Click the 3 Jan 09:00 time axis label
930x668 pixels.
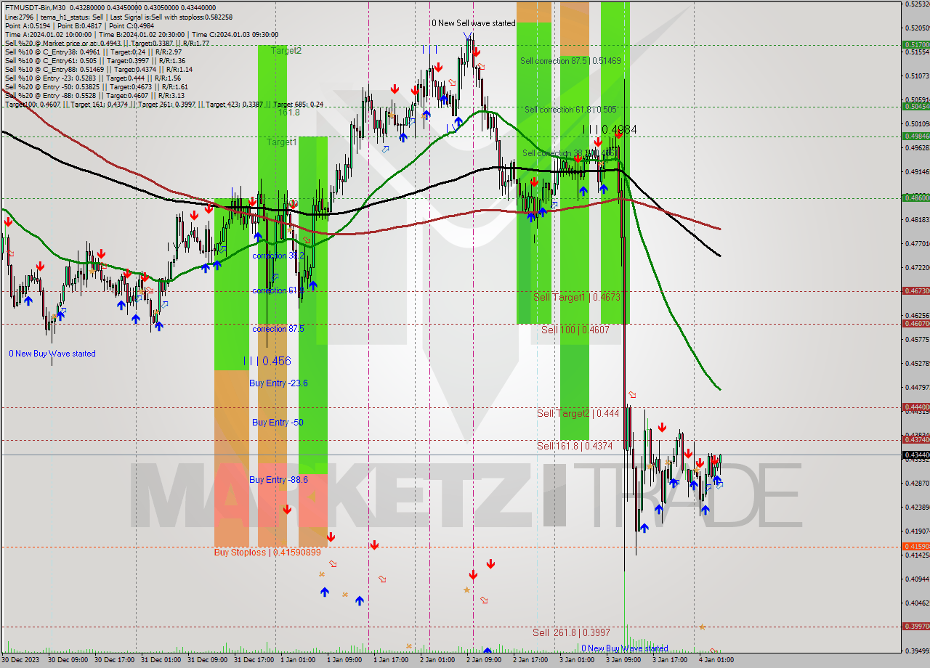[x=623, y=660]
